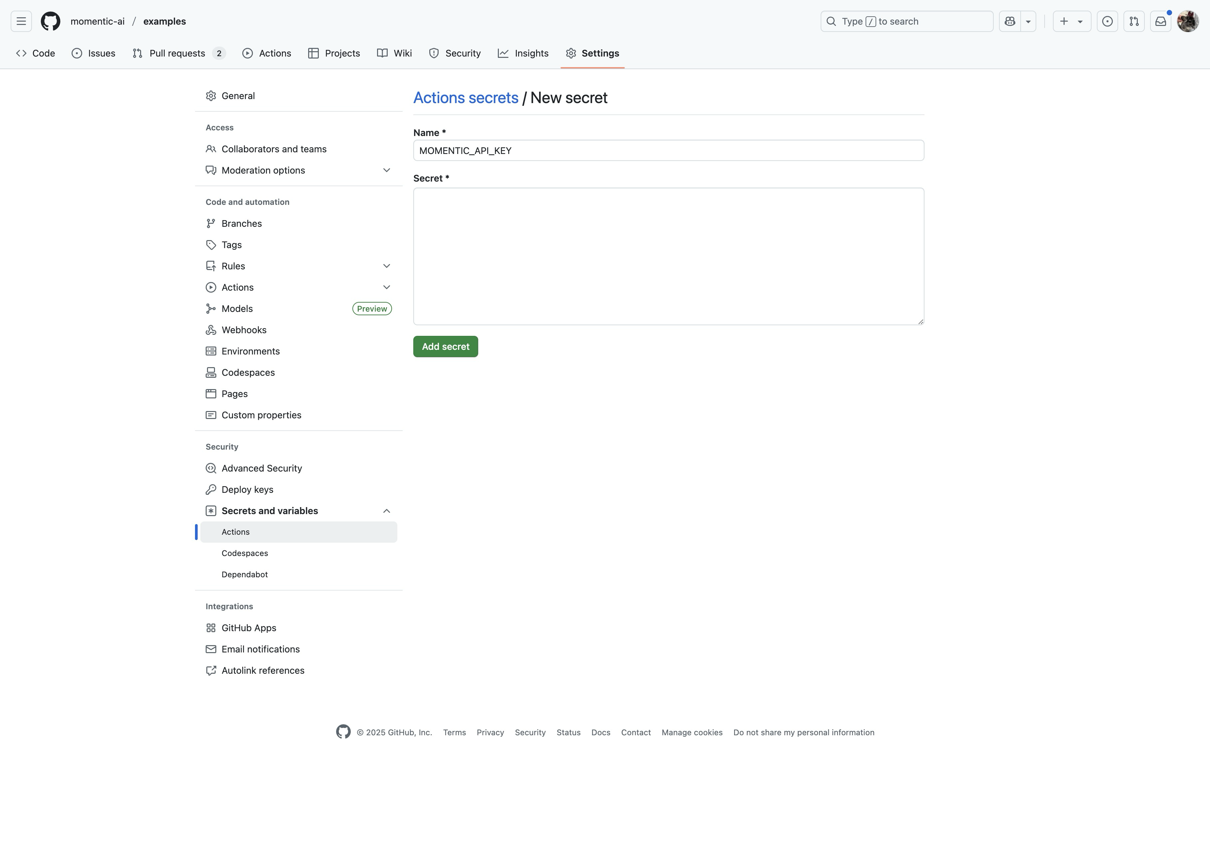Click the link icon beside Autolink references
1210x842 pixels.
pos(211,671)
